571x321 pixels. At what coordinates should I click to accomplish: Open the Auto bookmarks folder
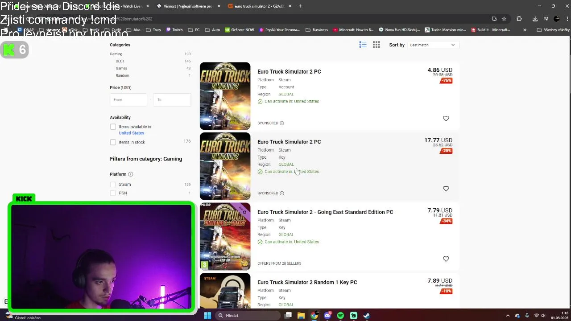212,30
